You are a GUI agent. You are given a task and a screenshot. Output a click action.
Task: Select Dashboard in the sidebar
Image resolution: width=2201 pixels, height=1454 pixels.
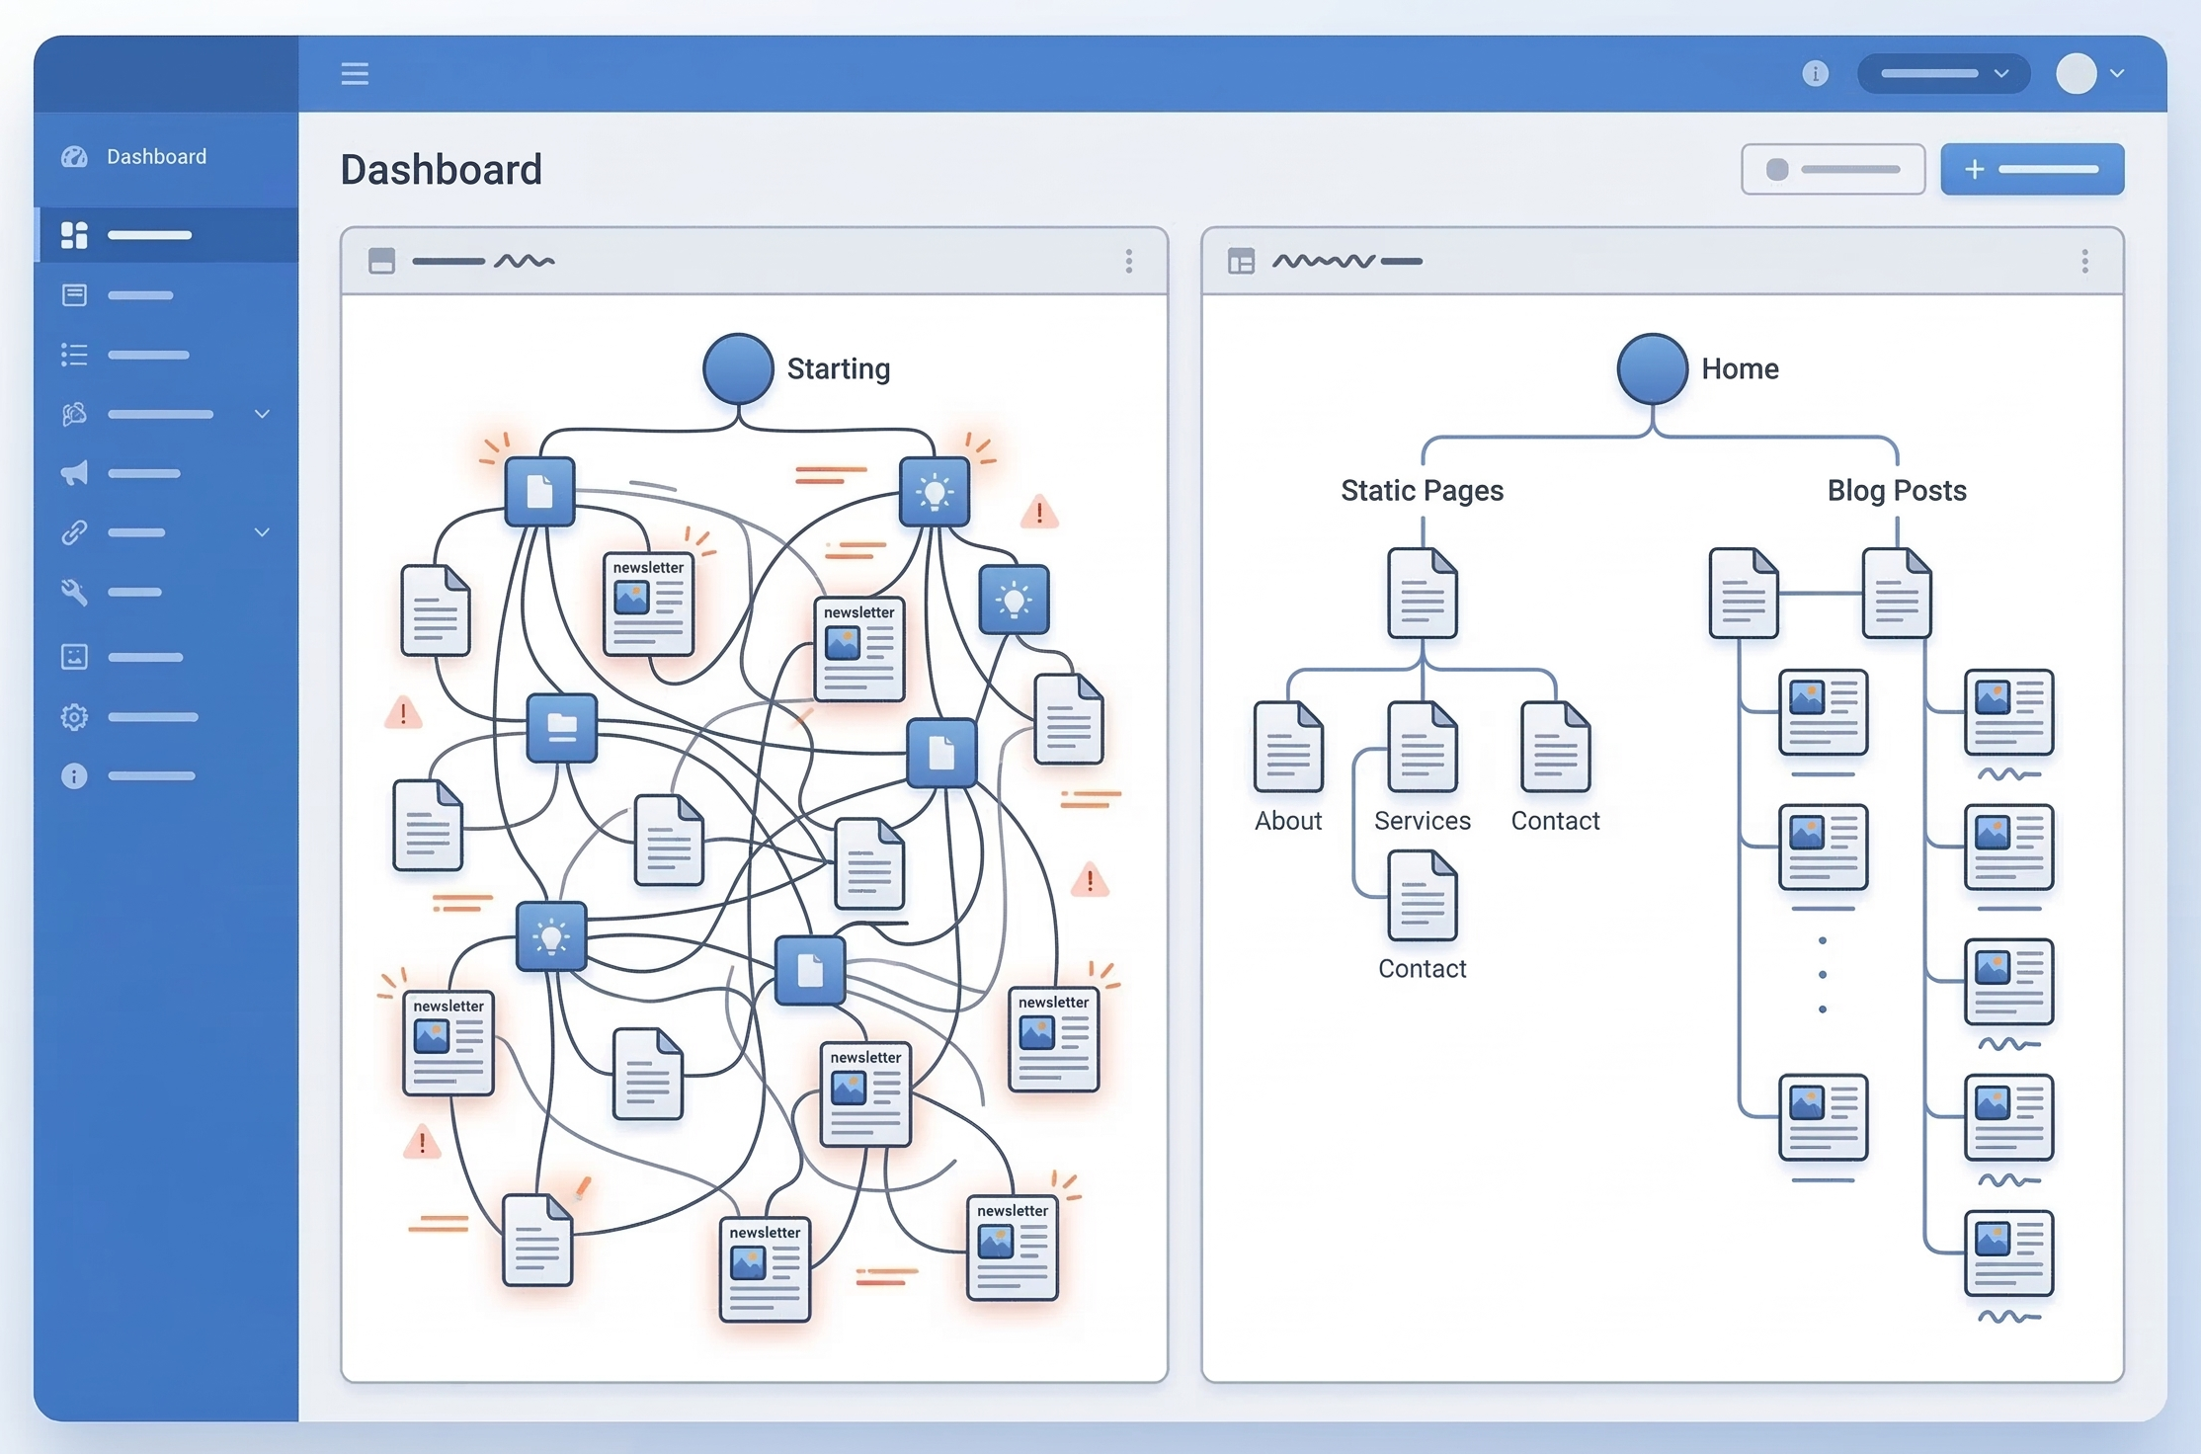click(x=156, y=157)
